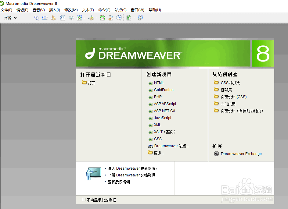Open the 文件(F) menu
The image size is (288, 209).
point(6,10)
